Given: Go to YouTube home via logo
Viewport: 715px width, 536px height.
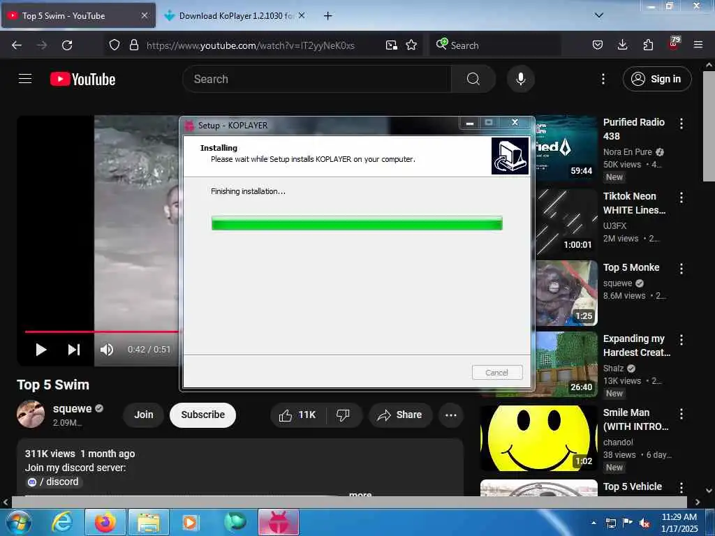Looking at the screenshot, I should [82, 79].
